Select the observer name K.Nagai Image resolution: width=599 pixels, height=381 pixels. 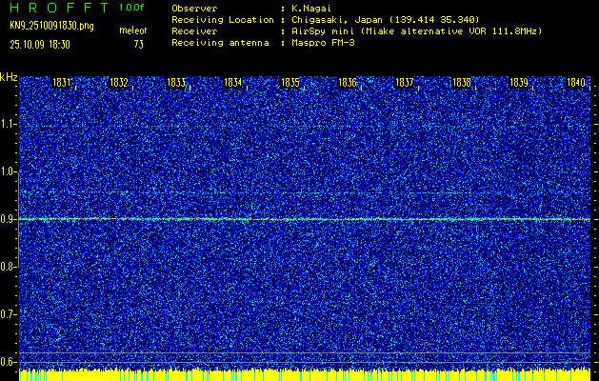click(x=317, y=8)
